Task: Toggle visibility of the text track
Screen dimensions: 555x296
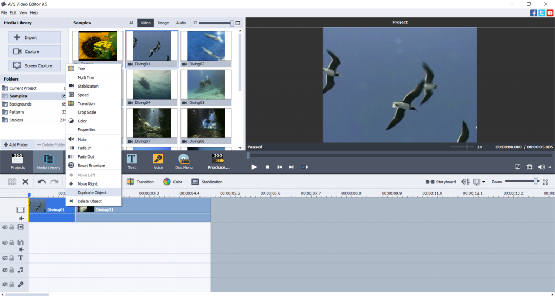Action: click(4, 258)
